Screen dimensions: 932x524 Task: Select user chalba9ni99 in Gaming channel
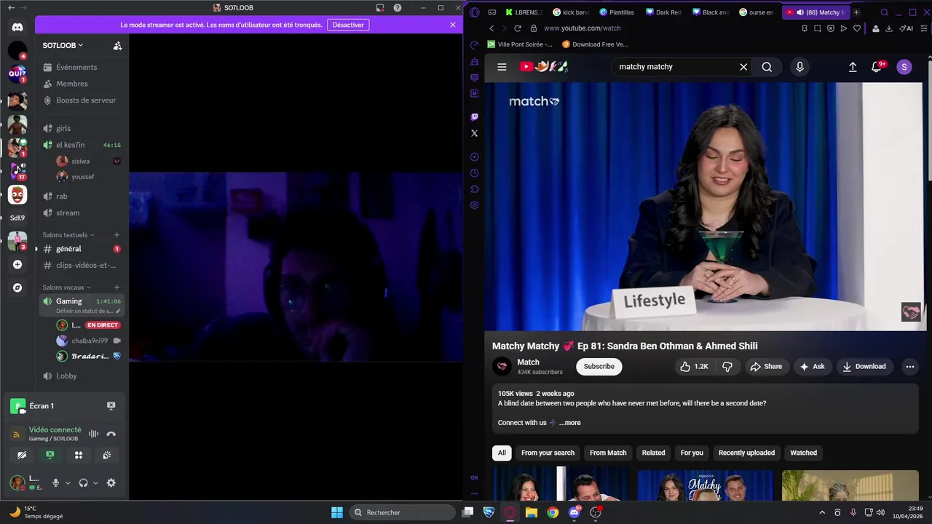[88, 341]
